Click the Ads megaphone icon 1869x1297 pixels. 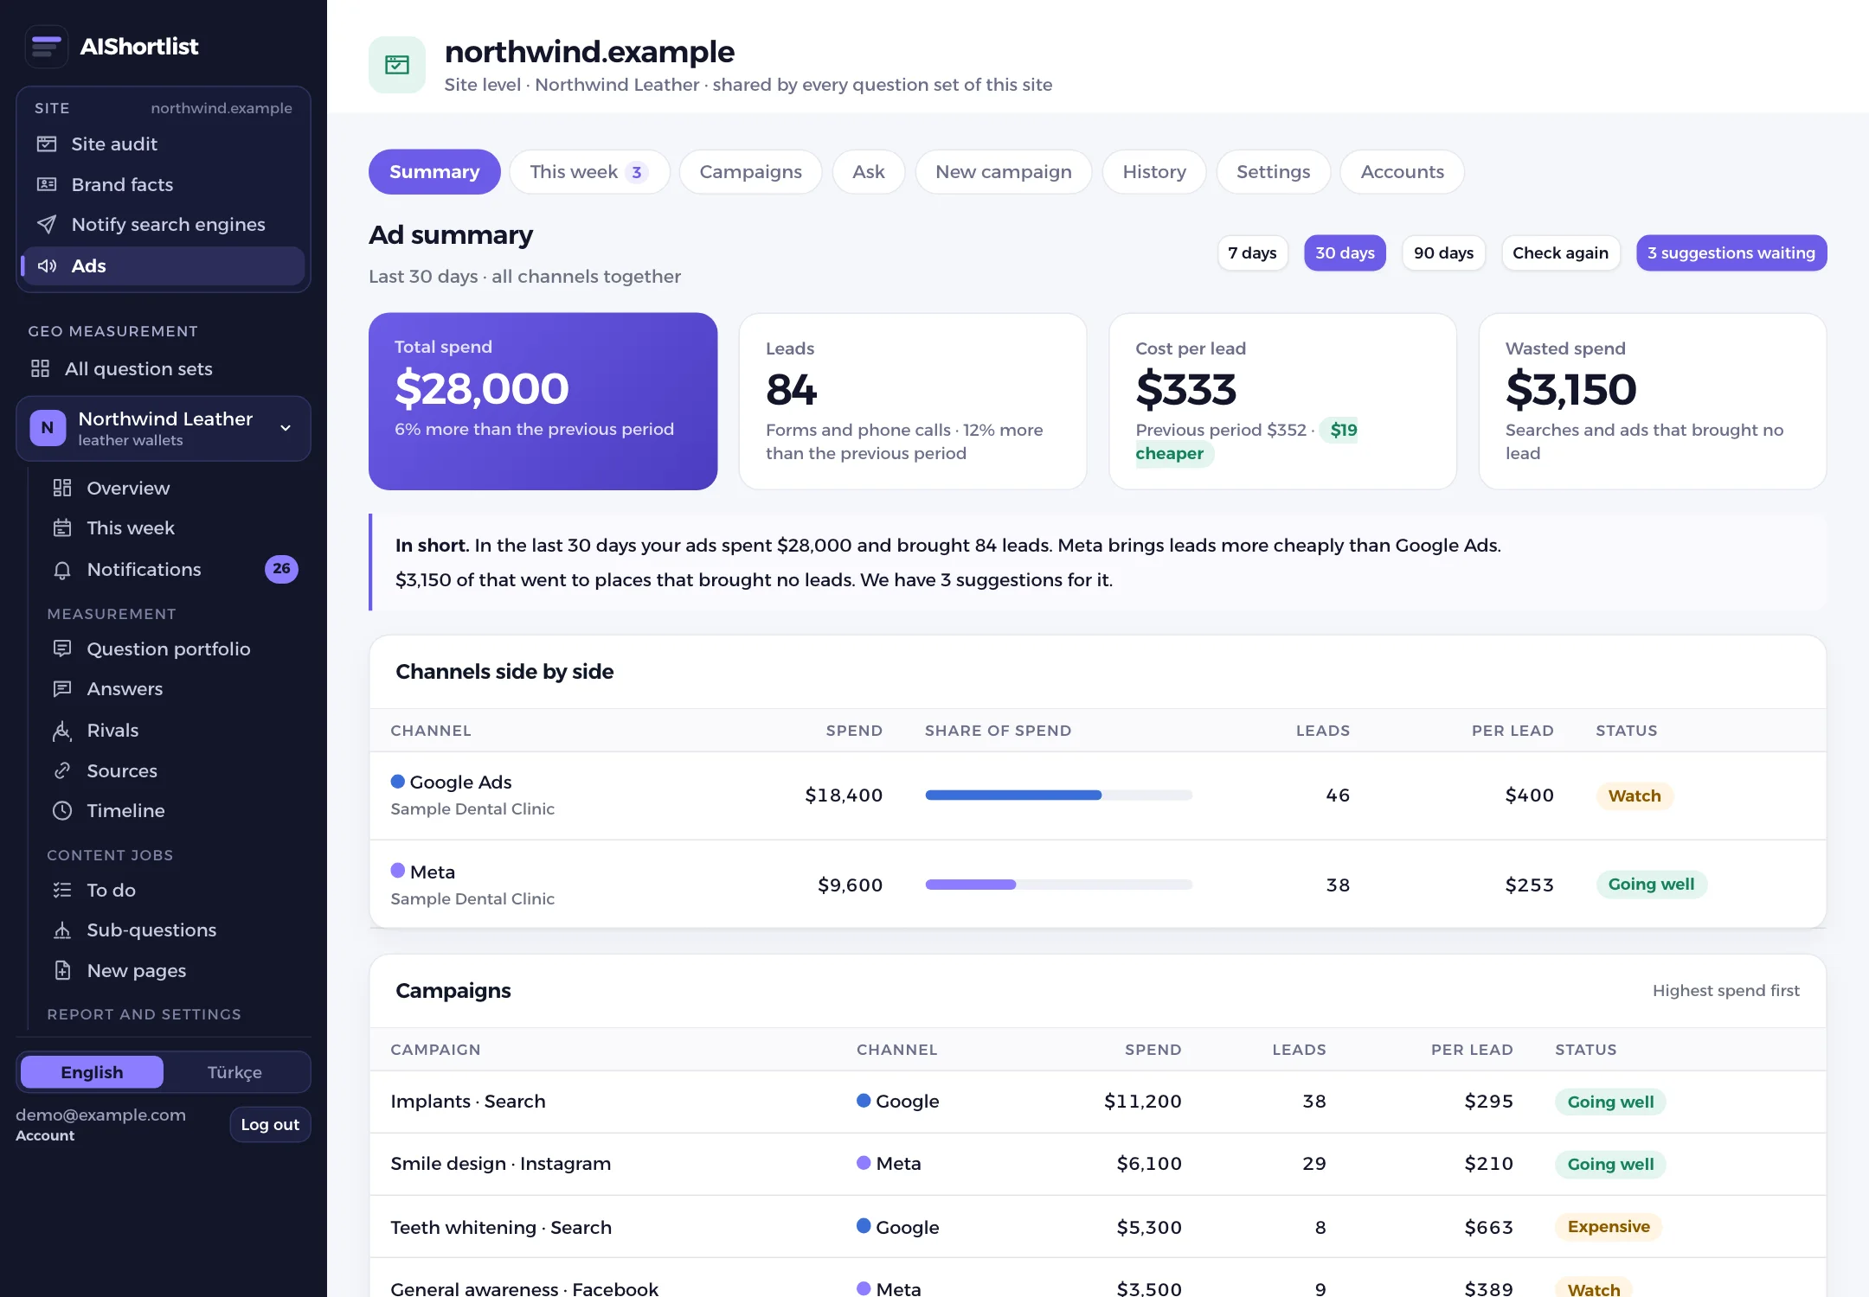pyautogui.click(x=47, y=265)
